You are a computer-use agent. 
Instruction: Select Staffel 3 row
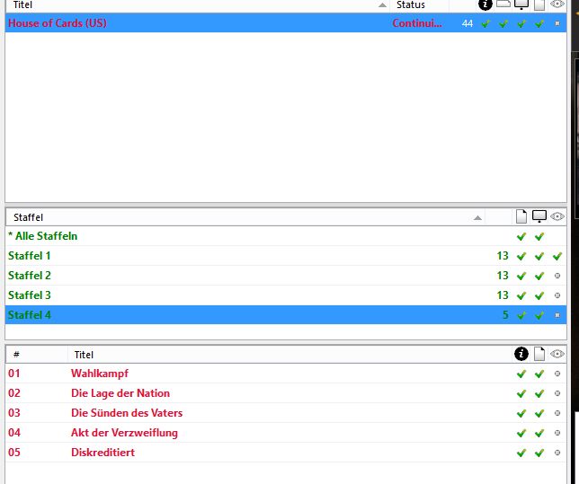(286, 295)
